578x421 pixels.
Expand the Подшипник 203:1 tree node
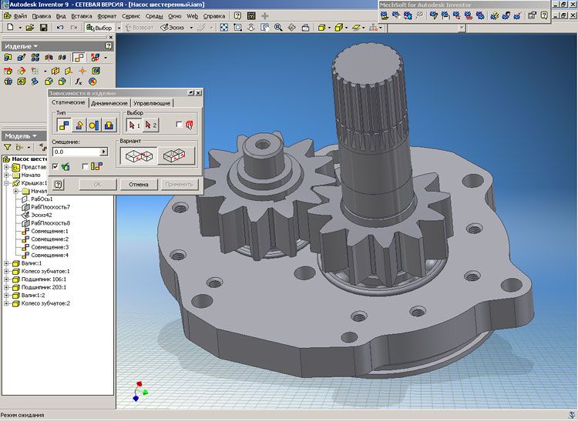coord(6,287)
